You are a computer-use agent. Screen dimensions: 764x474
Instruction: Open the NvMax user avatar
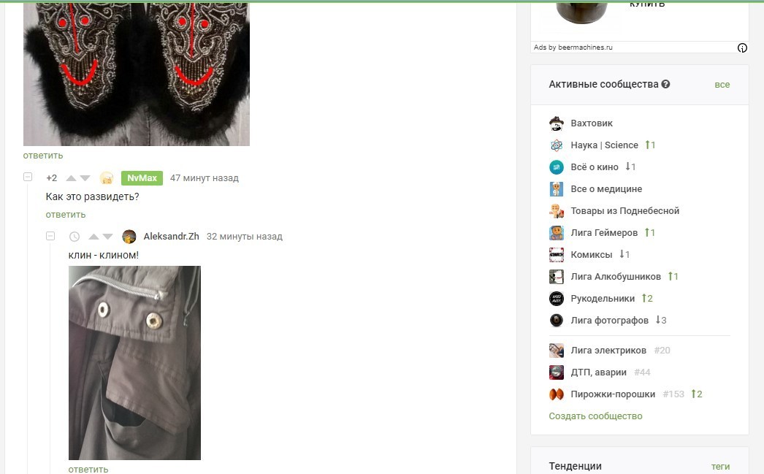[x=107, y=178]
